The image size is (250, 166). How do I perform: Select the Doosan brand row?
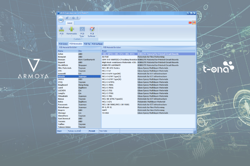[x=79, y=60]
